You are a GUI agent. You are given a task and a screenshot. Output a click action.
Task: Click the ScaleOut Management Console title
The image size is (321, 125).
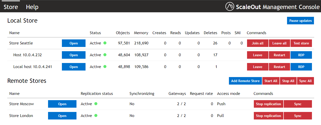[278, 7]
